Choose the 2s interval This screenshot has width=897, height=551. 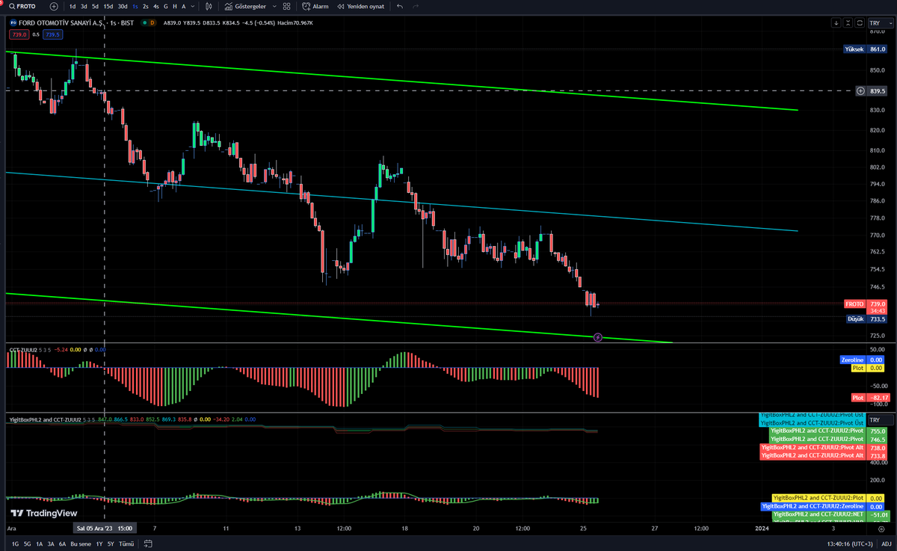tap(145, 6)
